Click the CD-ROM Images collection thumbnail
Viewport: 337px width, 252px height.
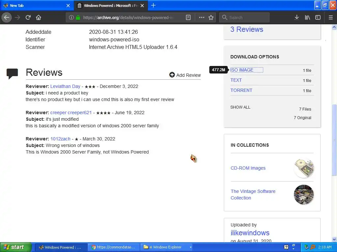304,168
